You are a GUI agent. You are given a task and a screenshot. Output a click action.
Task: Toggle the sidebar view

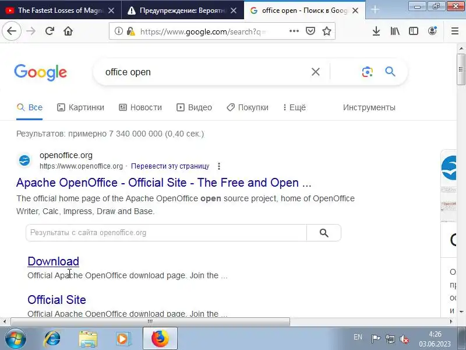(x=414, y=31)
